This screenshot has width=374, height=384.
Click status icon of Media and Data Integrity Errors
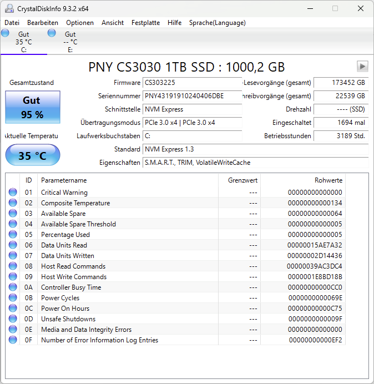coord(13,329)
